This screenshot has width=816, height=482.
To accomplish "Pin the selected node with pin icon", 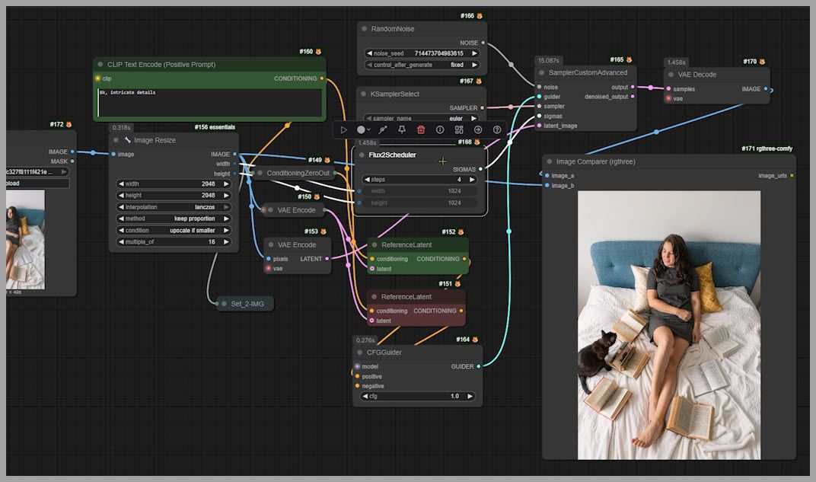I will tap(402, 129).
